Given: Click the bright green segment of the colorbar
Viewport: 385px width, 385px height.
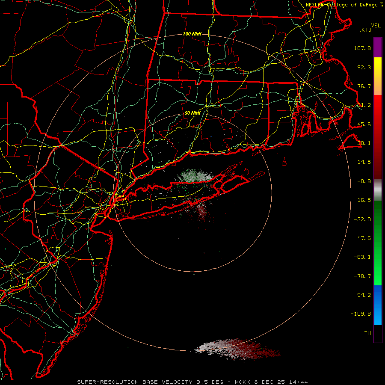Looking at the screenshot, I should click(x=378, y=243).
